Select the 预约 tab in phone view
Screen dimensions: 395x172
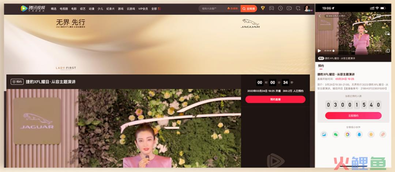[321, 66]
